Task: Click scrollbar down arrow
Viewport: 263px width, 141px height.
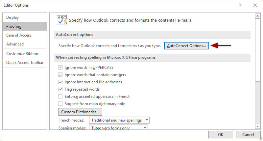Action: tap(258, 126)
